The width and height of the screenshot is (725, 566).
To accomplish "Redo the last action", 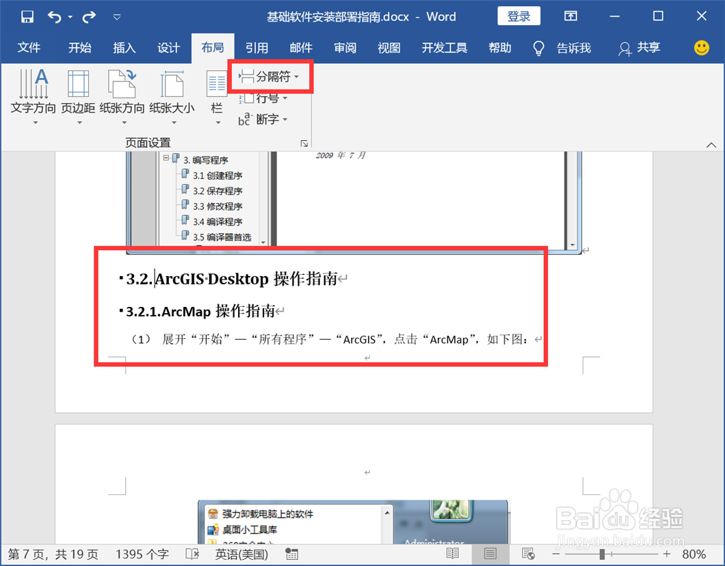I will (89, 17).
